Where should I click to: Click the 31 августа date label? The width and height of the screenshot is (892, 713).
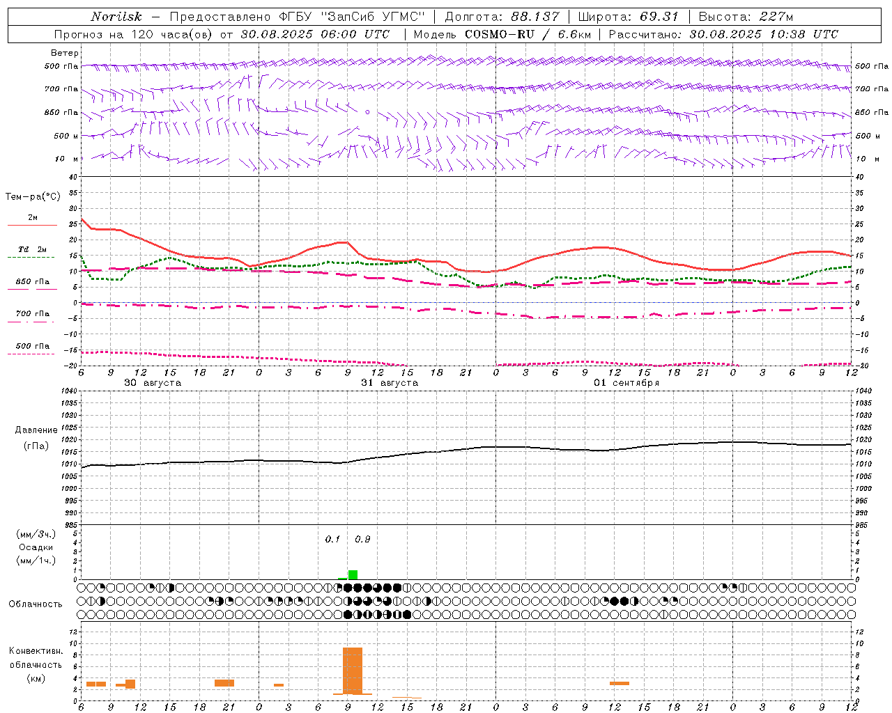390,383
